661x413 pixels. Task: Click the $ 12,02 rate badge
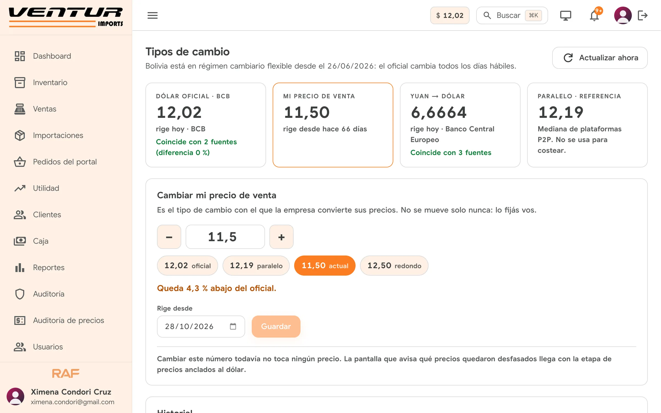click(x=450, y=15)
